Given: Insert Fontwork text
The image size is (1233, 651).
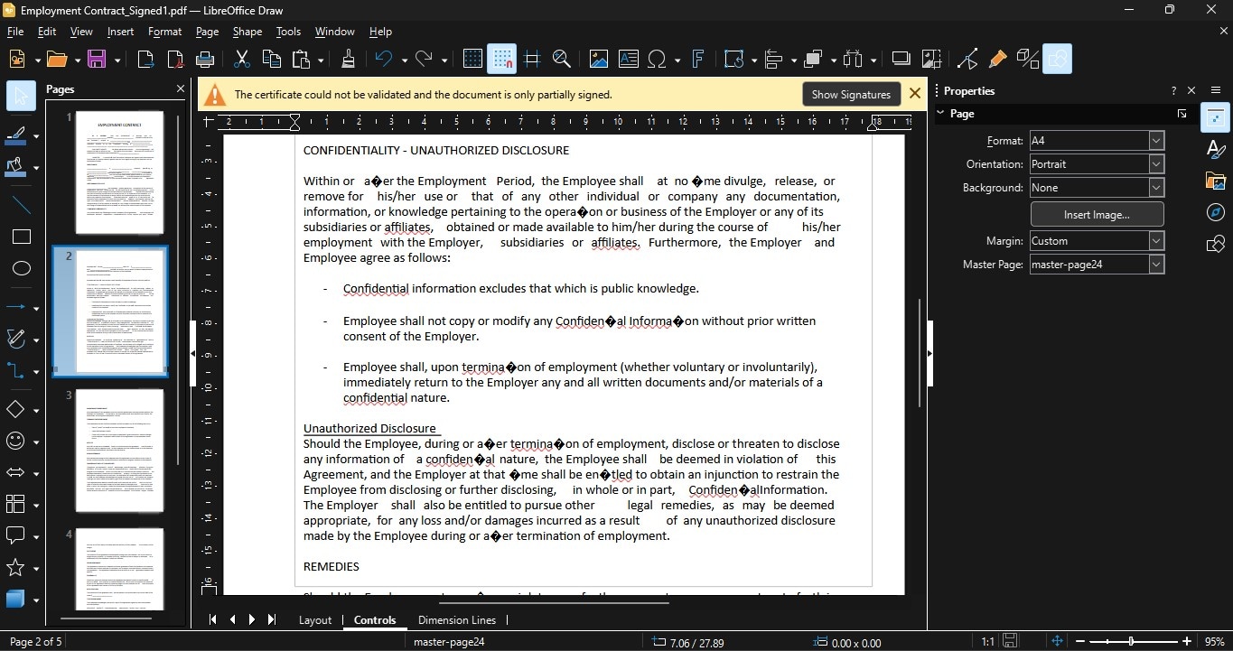Looking at the screenshot, I should 698,60.
